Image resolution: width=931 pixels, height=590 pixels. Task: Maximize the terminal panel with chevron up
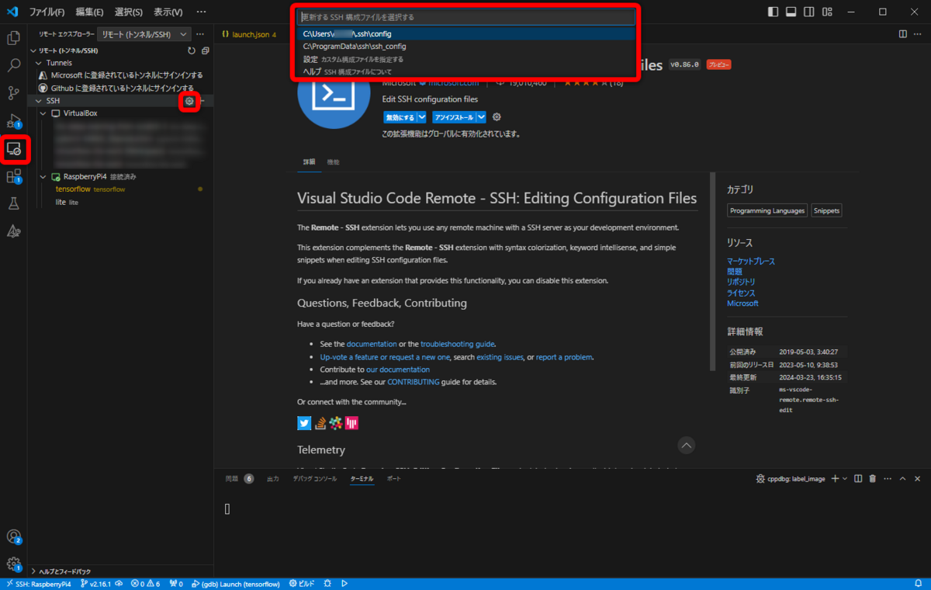coord(902,479)
